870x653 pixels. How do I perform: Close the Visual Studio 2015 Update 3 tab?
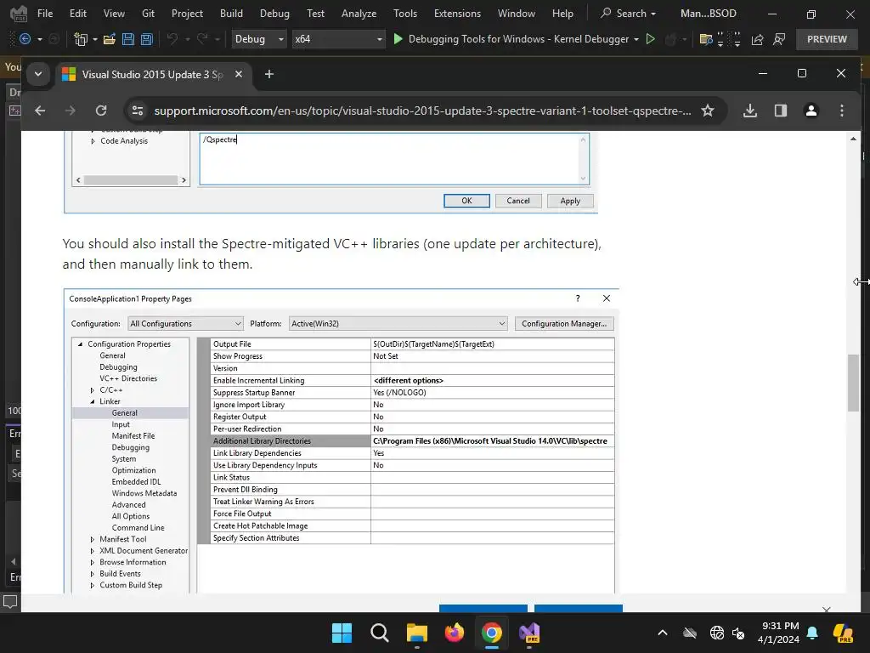(x=239, y=74)
